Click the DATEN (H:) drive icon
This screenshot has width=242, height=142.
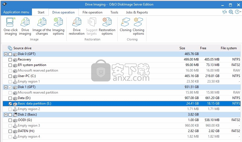pos(15,132)
